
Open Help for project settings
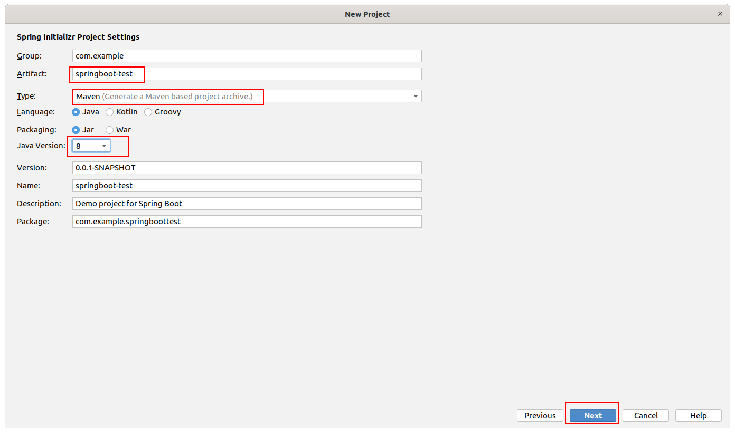coord(699,416)
